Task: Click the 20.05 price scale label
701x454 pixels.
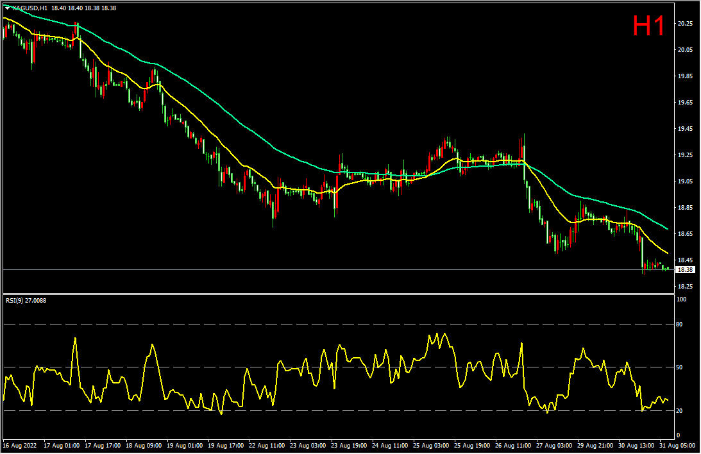Action: pyautogui.click(x=686, y=50)
